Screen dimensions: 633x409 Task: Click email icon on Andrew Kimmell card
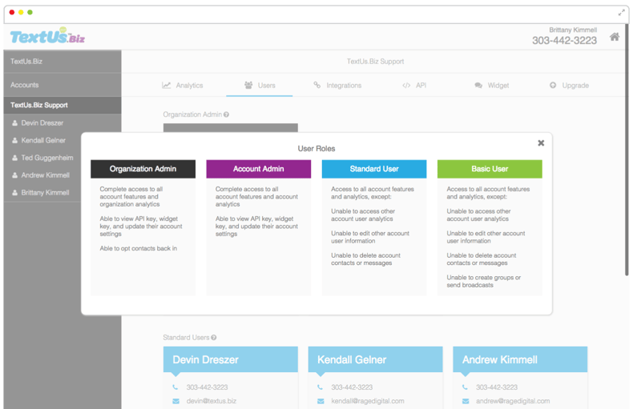tap(466, 401)
